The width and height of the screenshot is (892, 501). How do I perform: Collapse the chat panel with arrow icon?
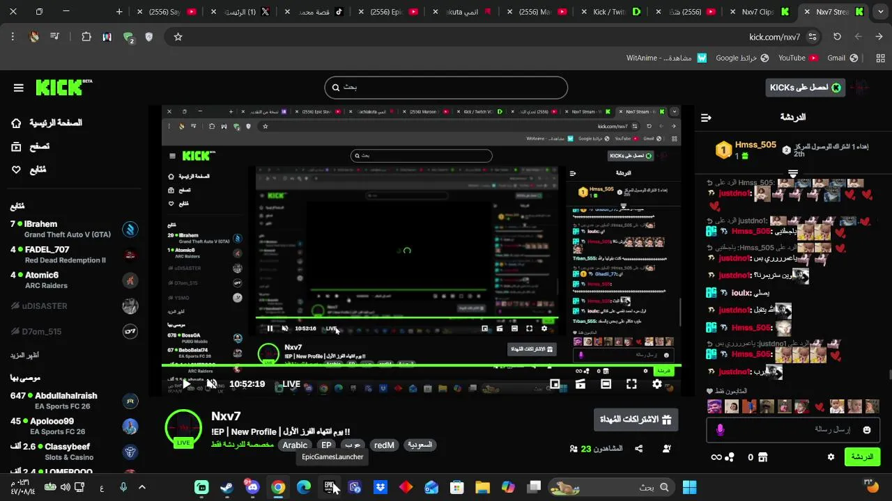click(706, 118)
